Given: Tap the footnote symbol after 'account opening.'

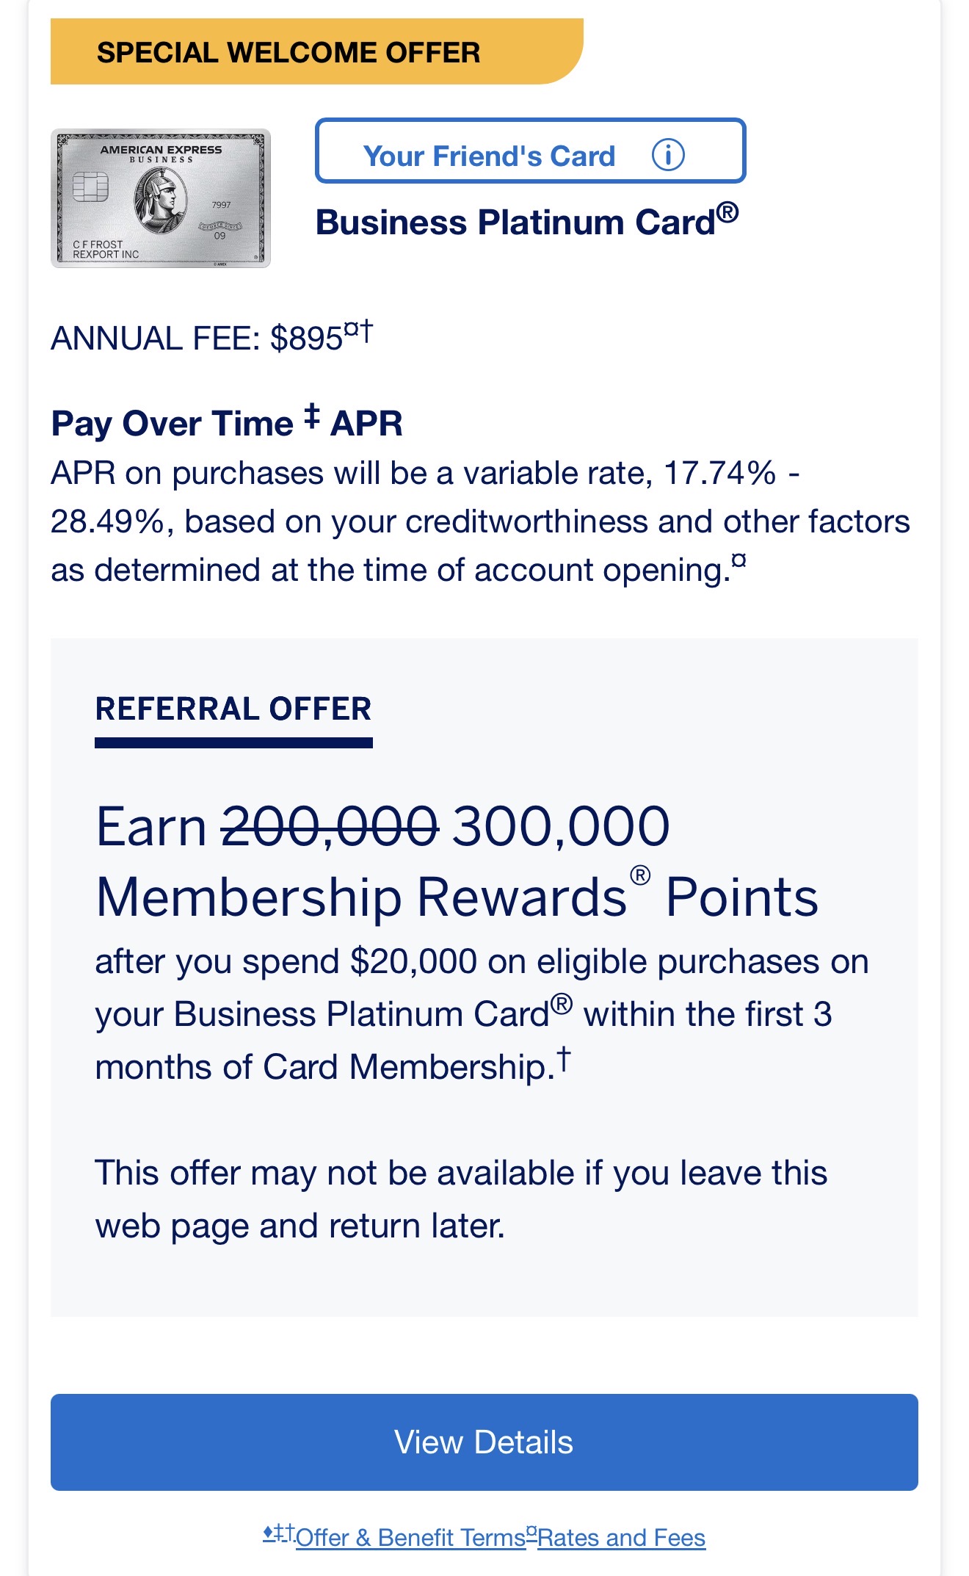Looking at the screenshot, I should 739,561.
